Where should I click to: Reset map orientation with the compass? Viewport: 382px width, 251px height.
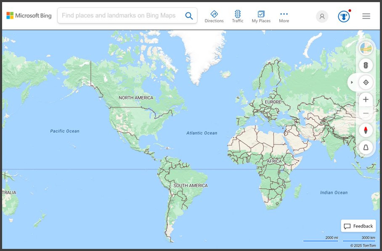point(366,130)
